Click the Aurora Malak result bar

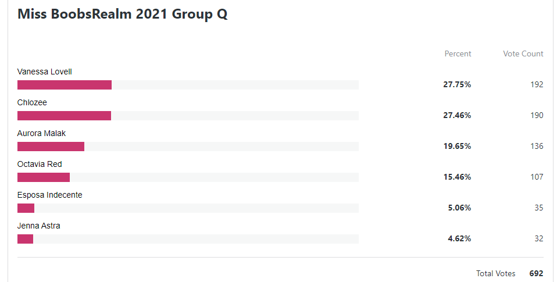point(188,147)
